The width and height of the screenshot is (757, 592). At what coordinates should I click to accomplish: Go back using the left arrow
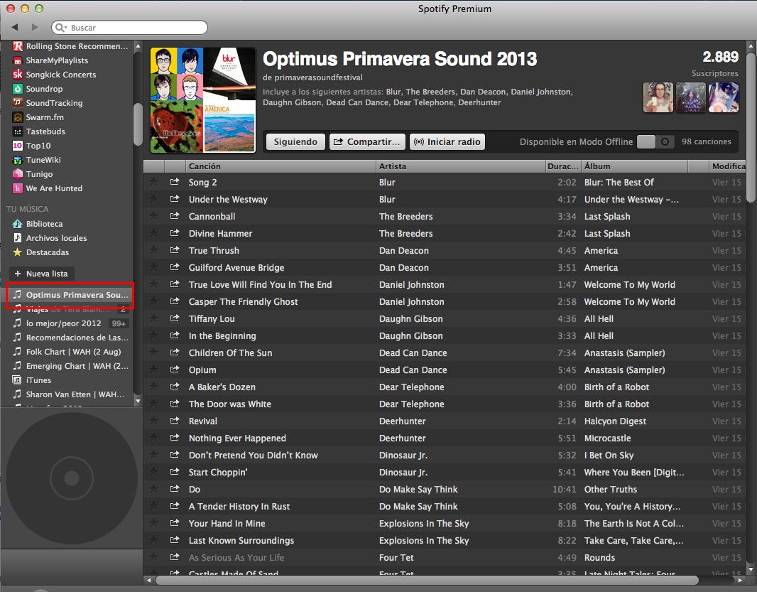[14, 28]
